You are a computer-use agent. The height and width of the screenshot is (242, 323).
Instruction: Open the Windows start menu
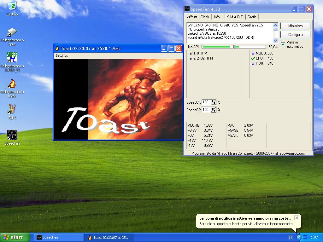(15, 238)
